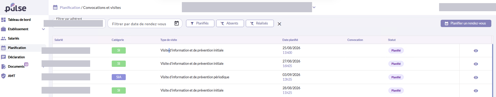This screenshot has width=496, height=97.
Task: Click the AMT shield icon
Action: (3, 76)
